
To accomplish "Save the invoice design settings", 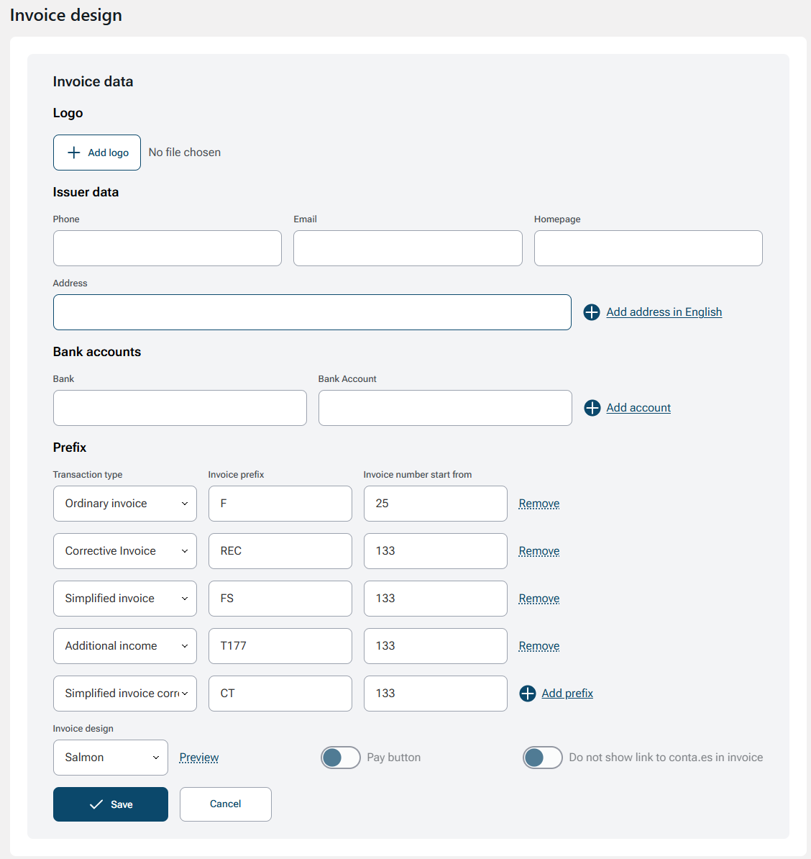I will 110,804.
